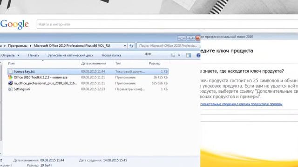
Task: Open additional product key info link
Action: 241,104
